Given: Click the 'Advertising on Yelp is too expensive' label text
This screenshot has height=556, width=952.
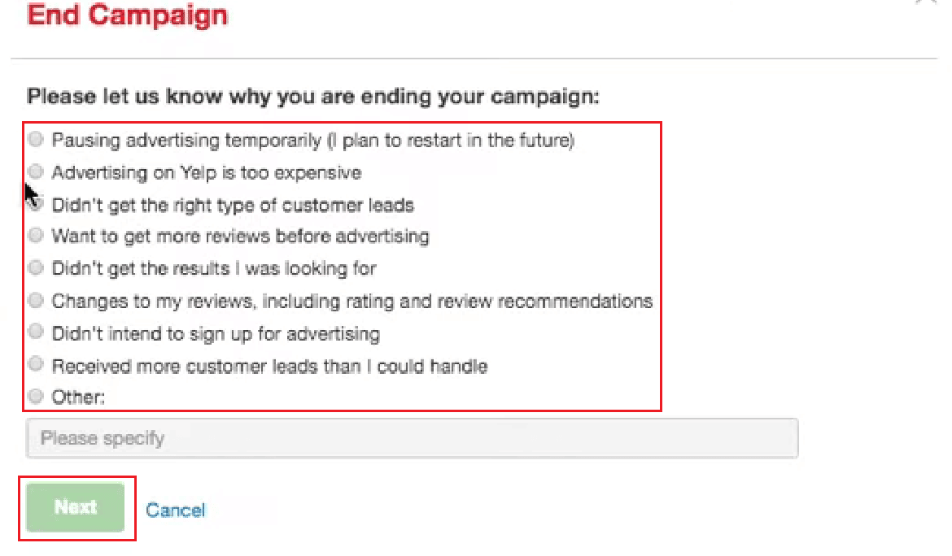Looking at the screenshot, I should (x=206, y=172).
